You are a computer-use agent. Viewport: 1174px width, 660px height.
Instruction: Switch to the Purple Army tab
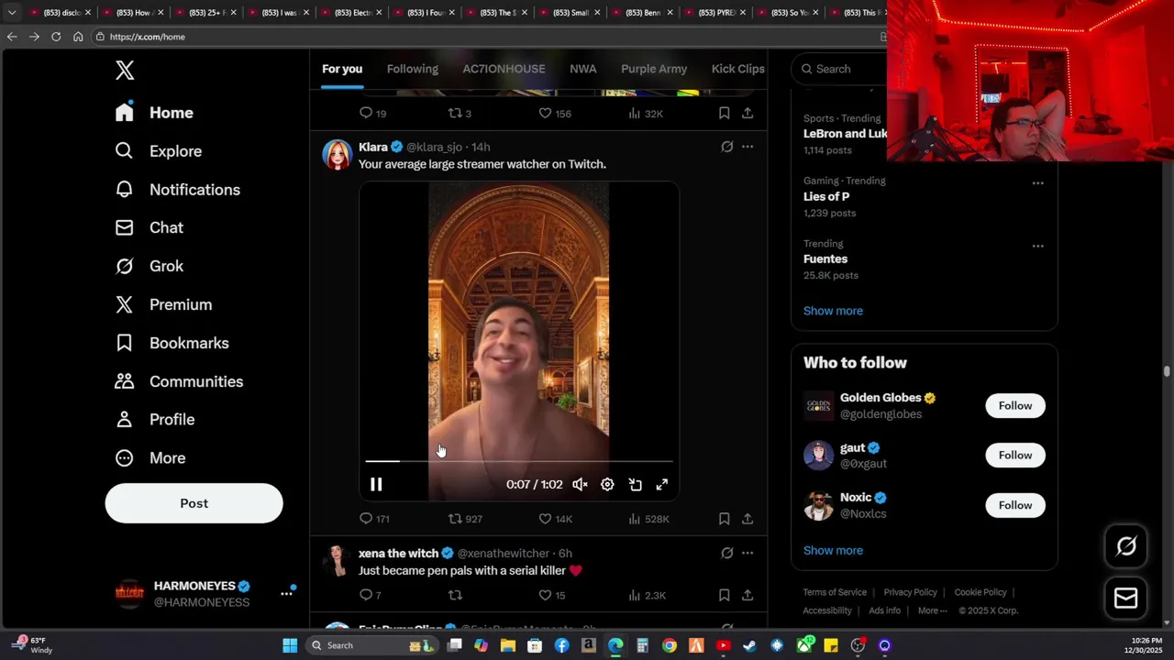654,69
